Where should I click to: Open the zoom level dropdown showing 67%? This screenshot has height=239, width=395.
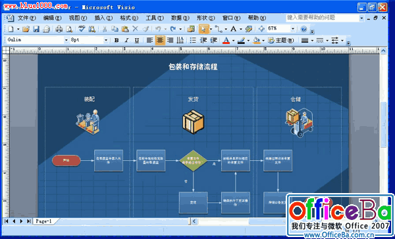[x=292, y=29]
